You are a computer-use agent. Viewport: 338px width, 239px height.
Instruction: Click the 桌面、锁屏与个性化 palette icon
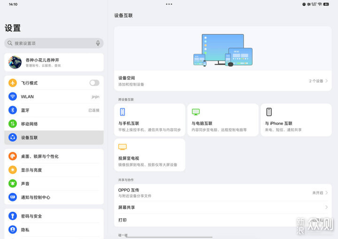(13, 156)
